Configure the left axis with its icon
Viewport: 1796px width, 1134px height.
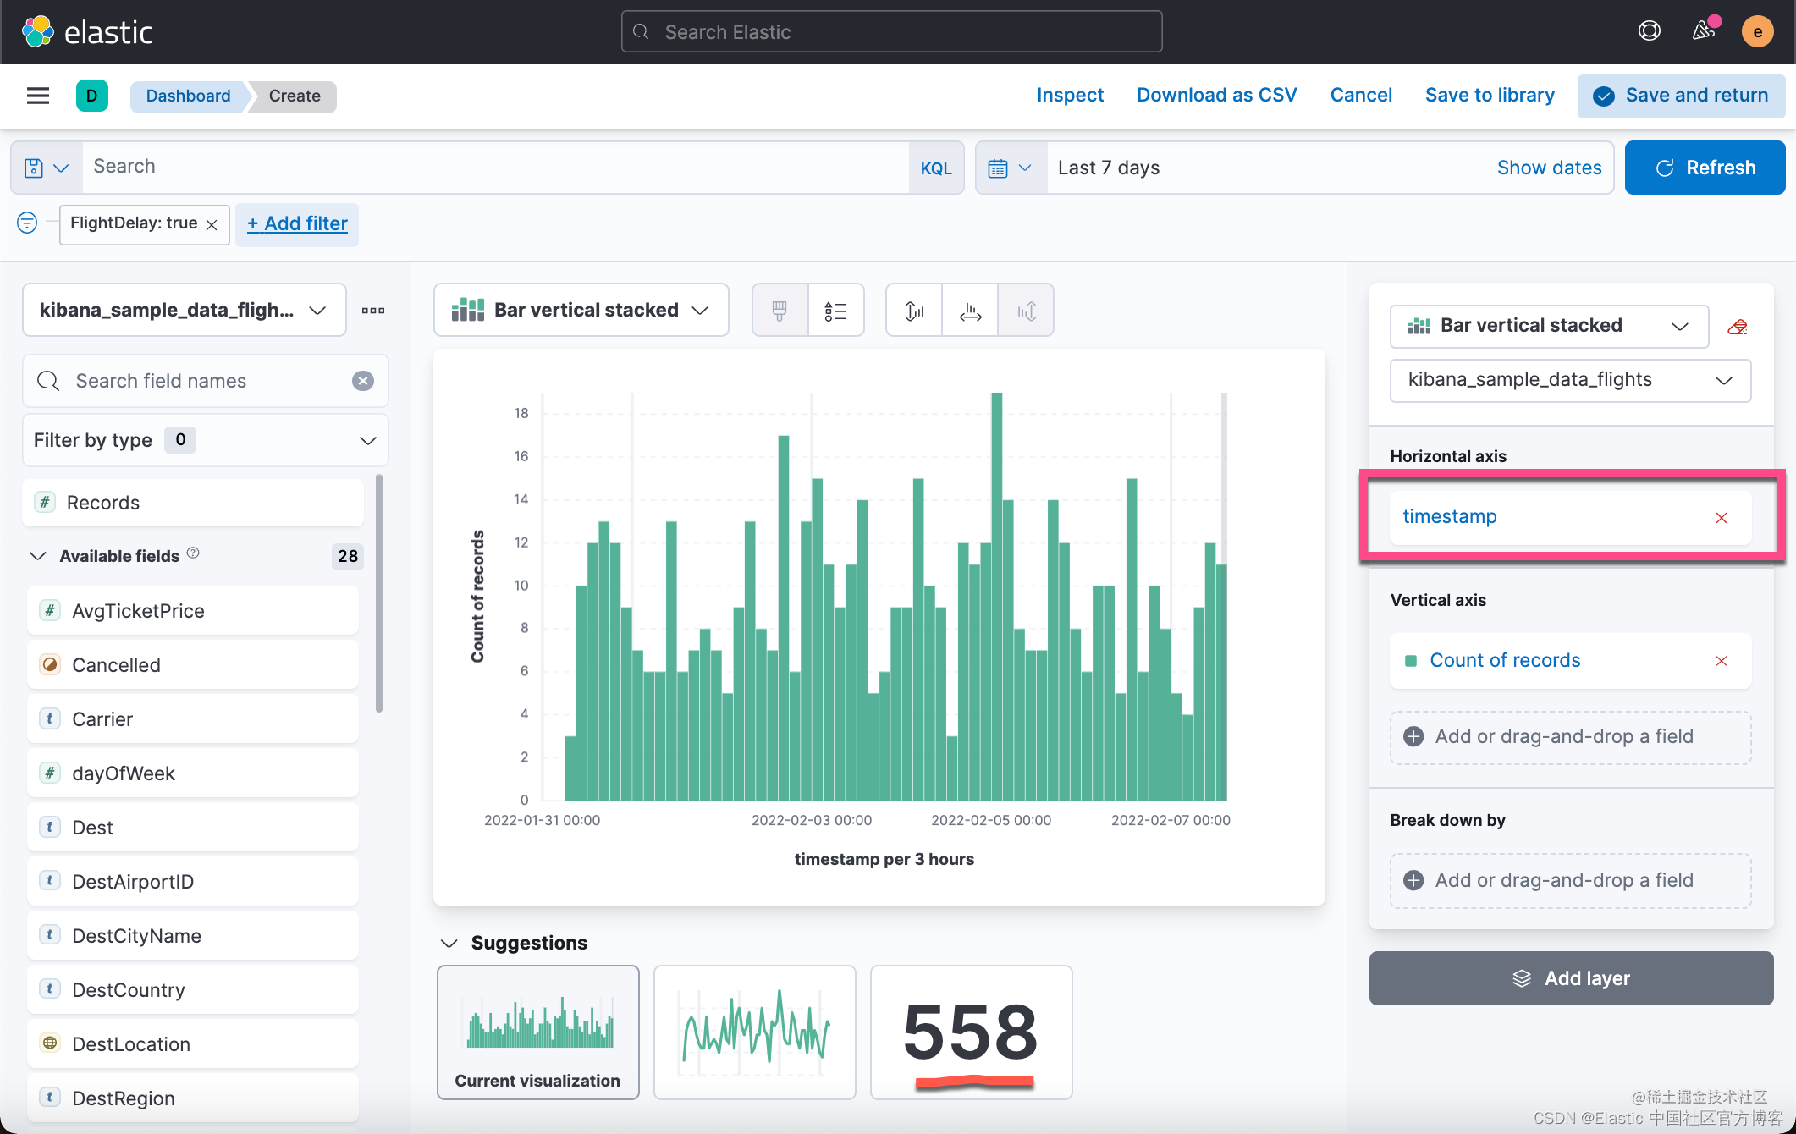pyautogui.click(x=913, y=310)
